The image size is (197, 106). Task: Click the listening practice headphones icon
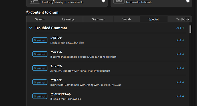tap(35, 1)
